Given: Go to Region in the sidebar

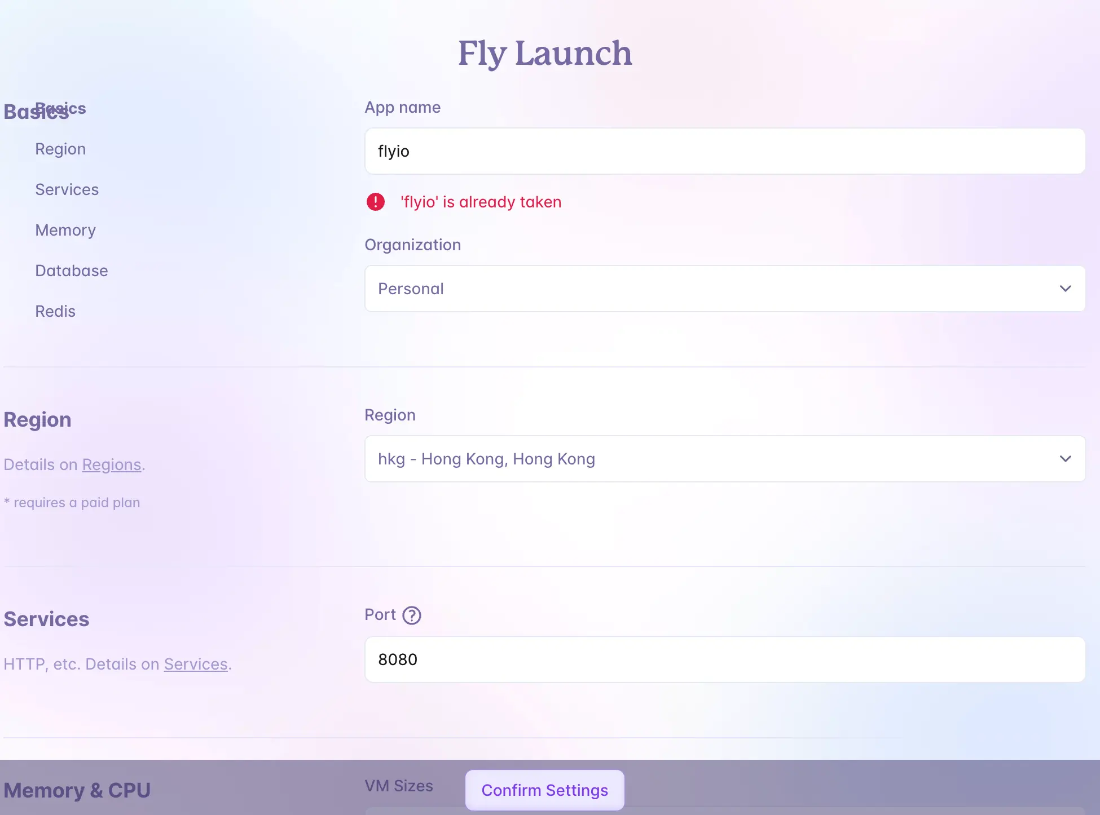Looking at the screenshot, I should [60, 149].
